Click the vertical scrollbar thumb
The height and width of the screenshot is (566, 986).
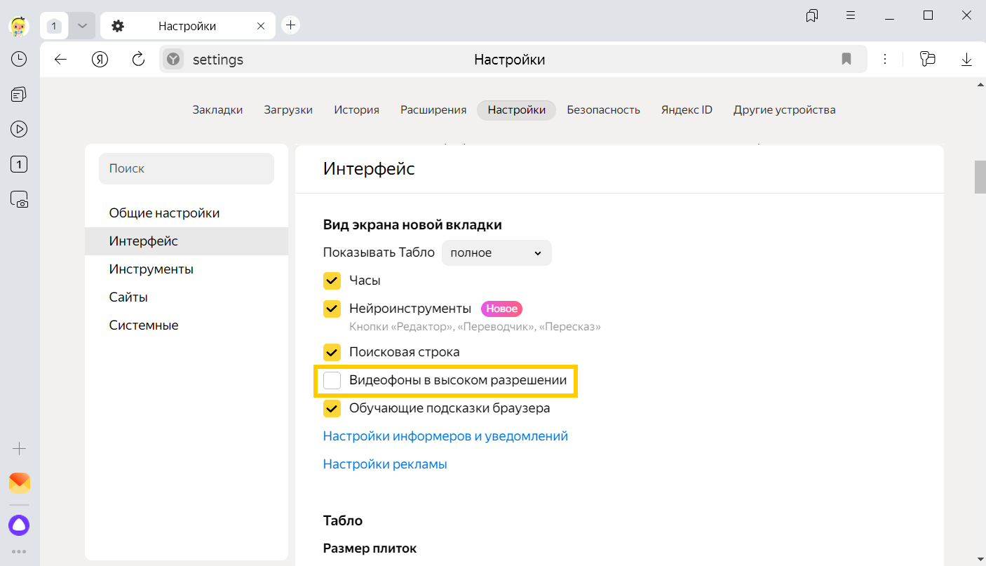[x=980, y=177]
